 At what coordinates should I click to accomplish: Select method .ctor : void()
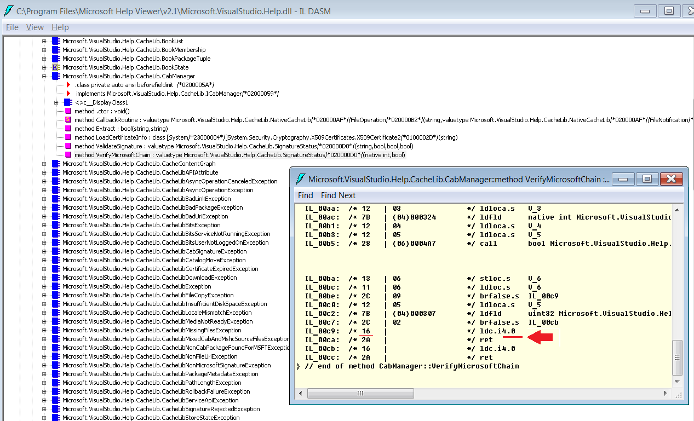point(102,111)
